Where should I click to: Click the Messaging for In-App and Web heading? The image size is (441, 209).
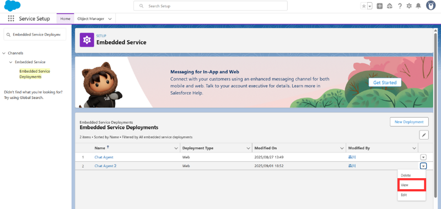click(x=205, y=72)
